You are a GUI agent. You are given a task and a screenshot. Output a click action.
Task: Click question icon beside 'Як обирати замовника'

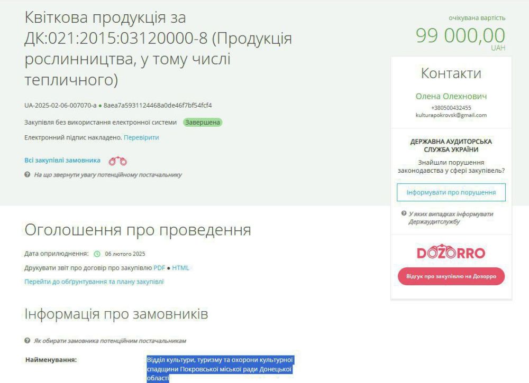(x=27, y=341)
